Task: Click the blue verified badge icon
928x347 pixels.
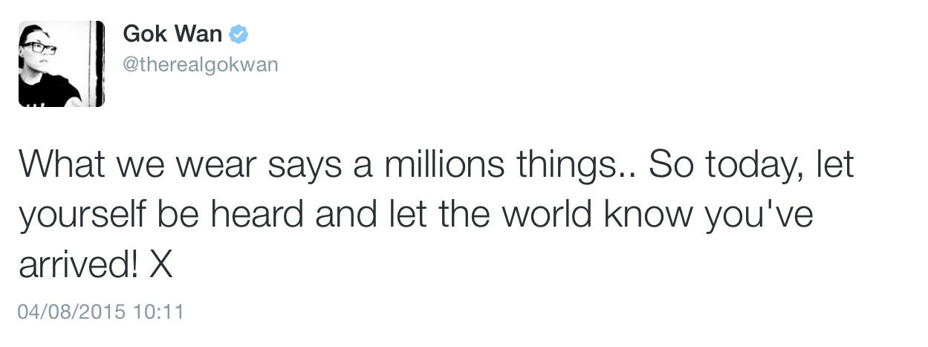Action: click(238, 34)
